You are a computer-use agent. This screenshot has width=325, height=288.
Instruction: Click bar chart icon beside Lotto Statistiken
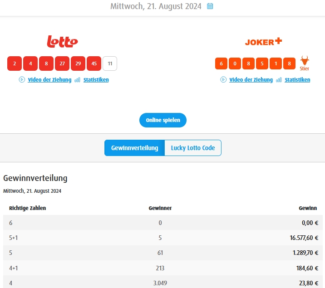[x=77, y=80]
